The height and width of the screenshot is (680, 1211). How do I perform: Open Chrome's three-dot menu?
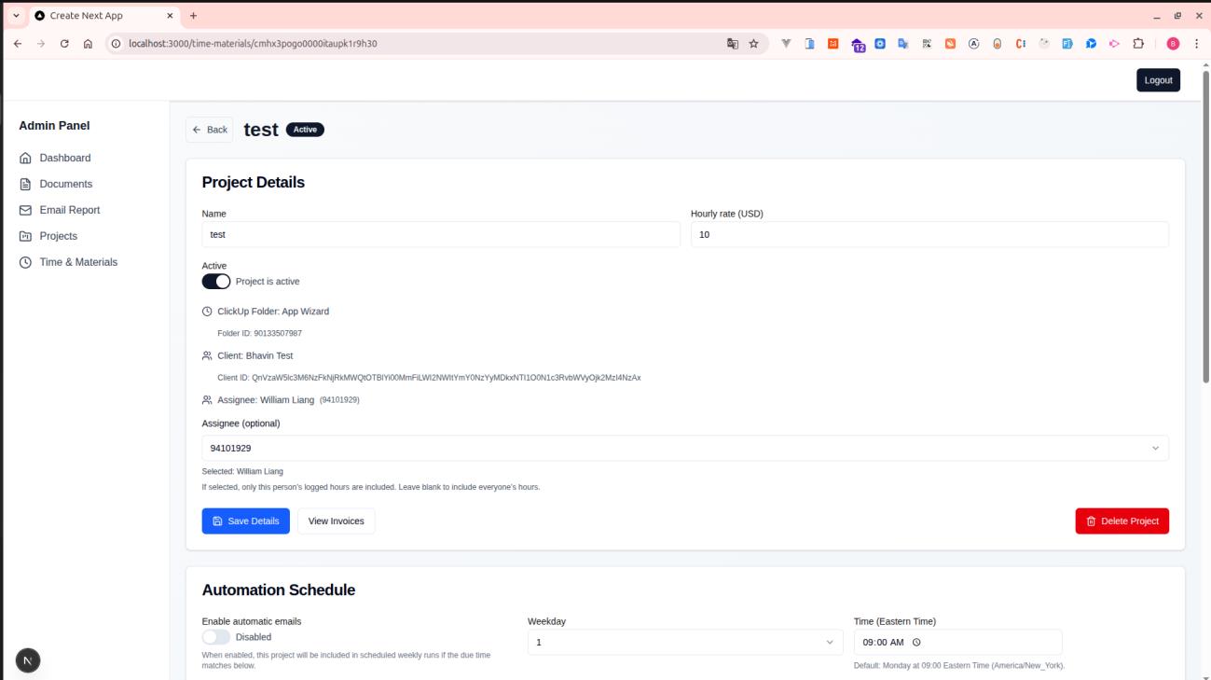(1197, 43)
